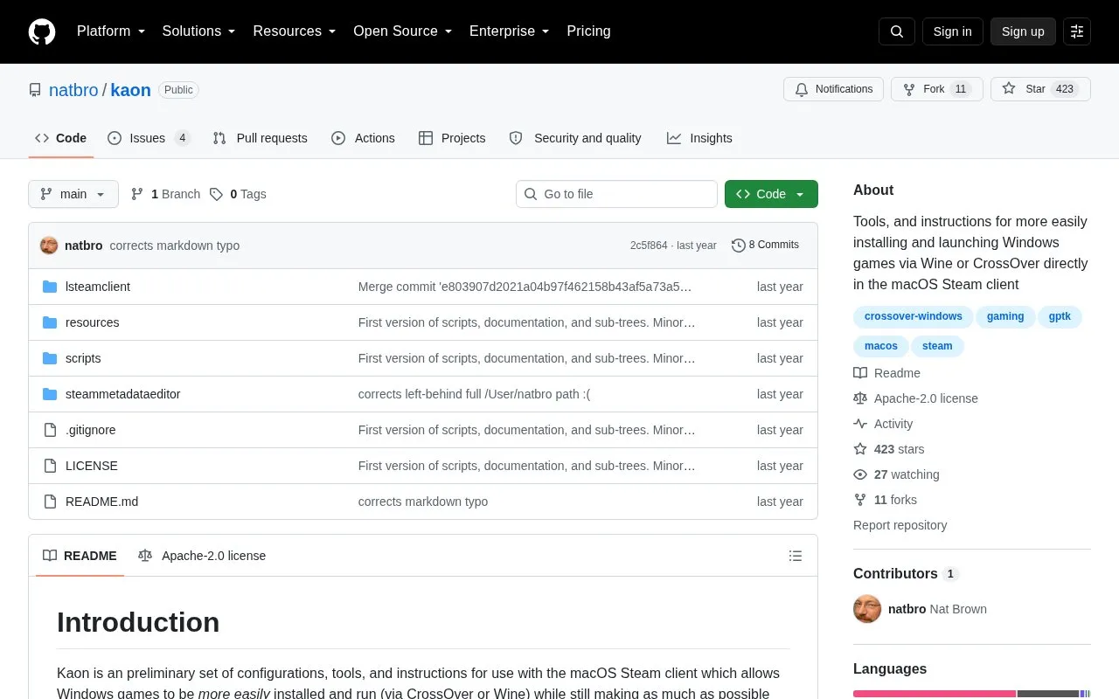Open the README.md file
1119x699 pixels.
[101, 502]
